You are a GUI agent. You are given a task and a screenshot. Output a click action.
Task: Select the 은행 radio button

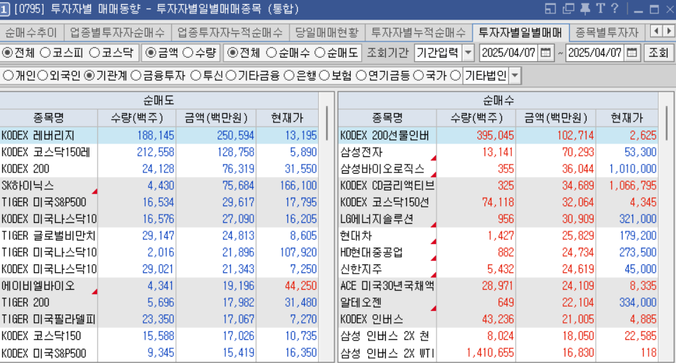pyautogui.click(x=289, y=76)
